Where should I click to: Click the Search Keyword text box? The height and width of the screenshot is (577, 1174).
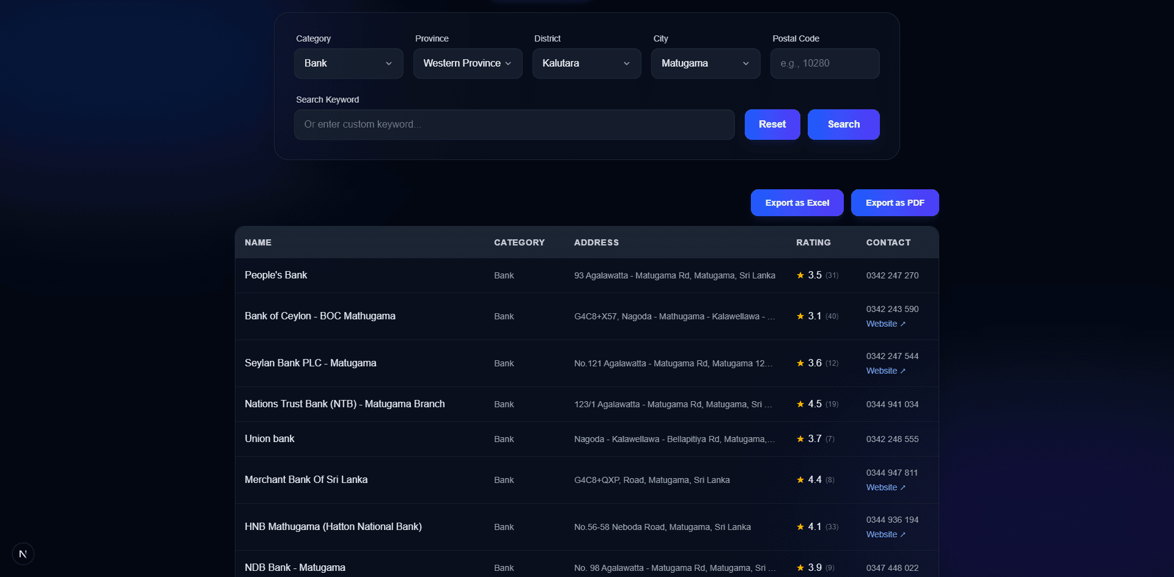click(x=514, y=125)
